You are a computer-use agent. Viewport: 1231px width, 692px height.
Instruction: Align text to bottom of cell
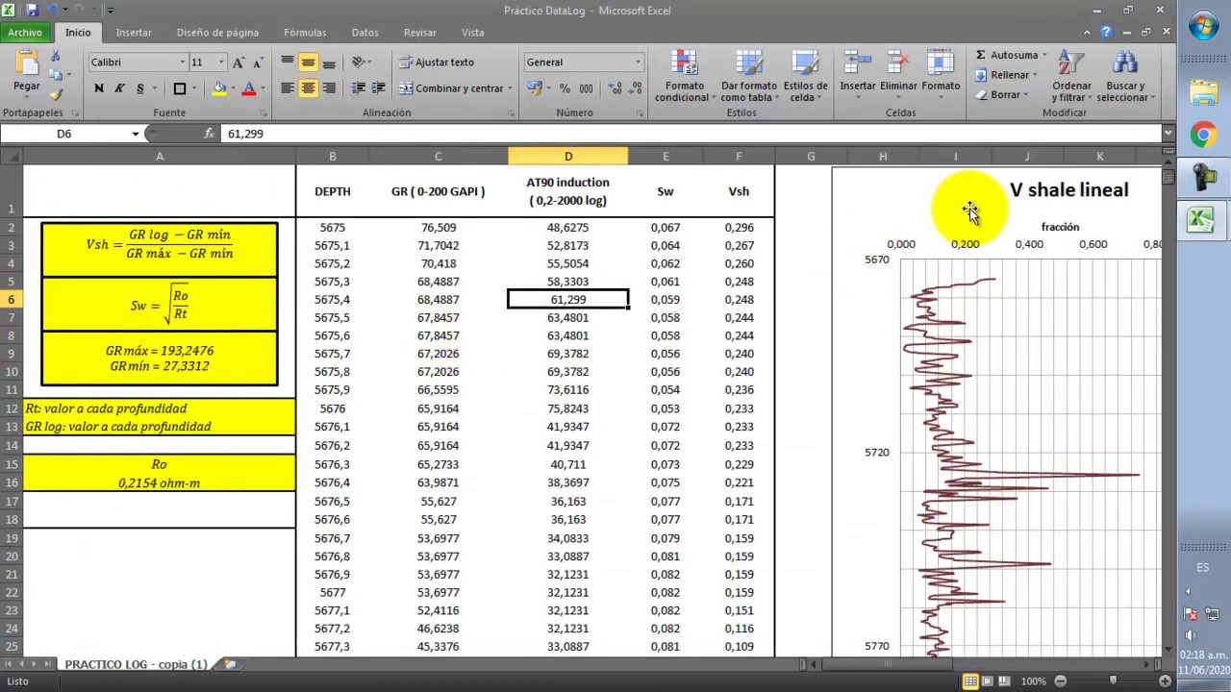pos(329,62)
